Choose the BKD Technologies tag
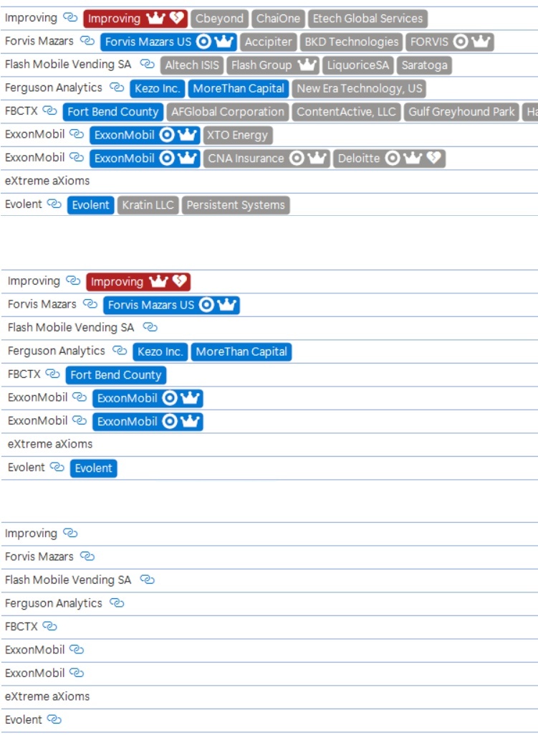The height and width of the screenshot is (738, 538). point(351,42)
